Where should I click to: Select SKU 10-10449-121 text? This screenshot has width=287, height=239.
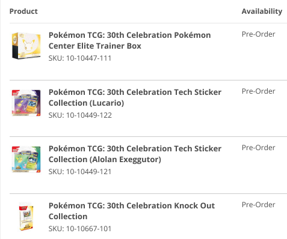(x=80, y=172)
